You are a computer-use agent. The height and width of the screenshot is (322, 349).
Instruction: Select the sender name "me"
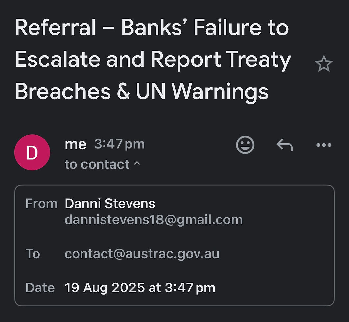[76, 144]
